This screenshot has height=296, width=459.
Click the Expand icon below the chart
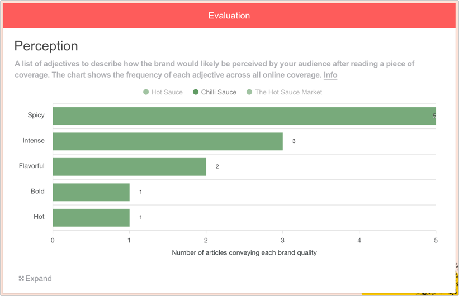coord(21,278)
